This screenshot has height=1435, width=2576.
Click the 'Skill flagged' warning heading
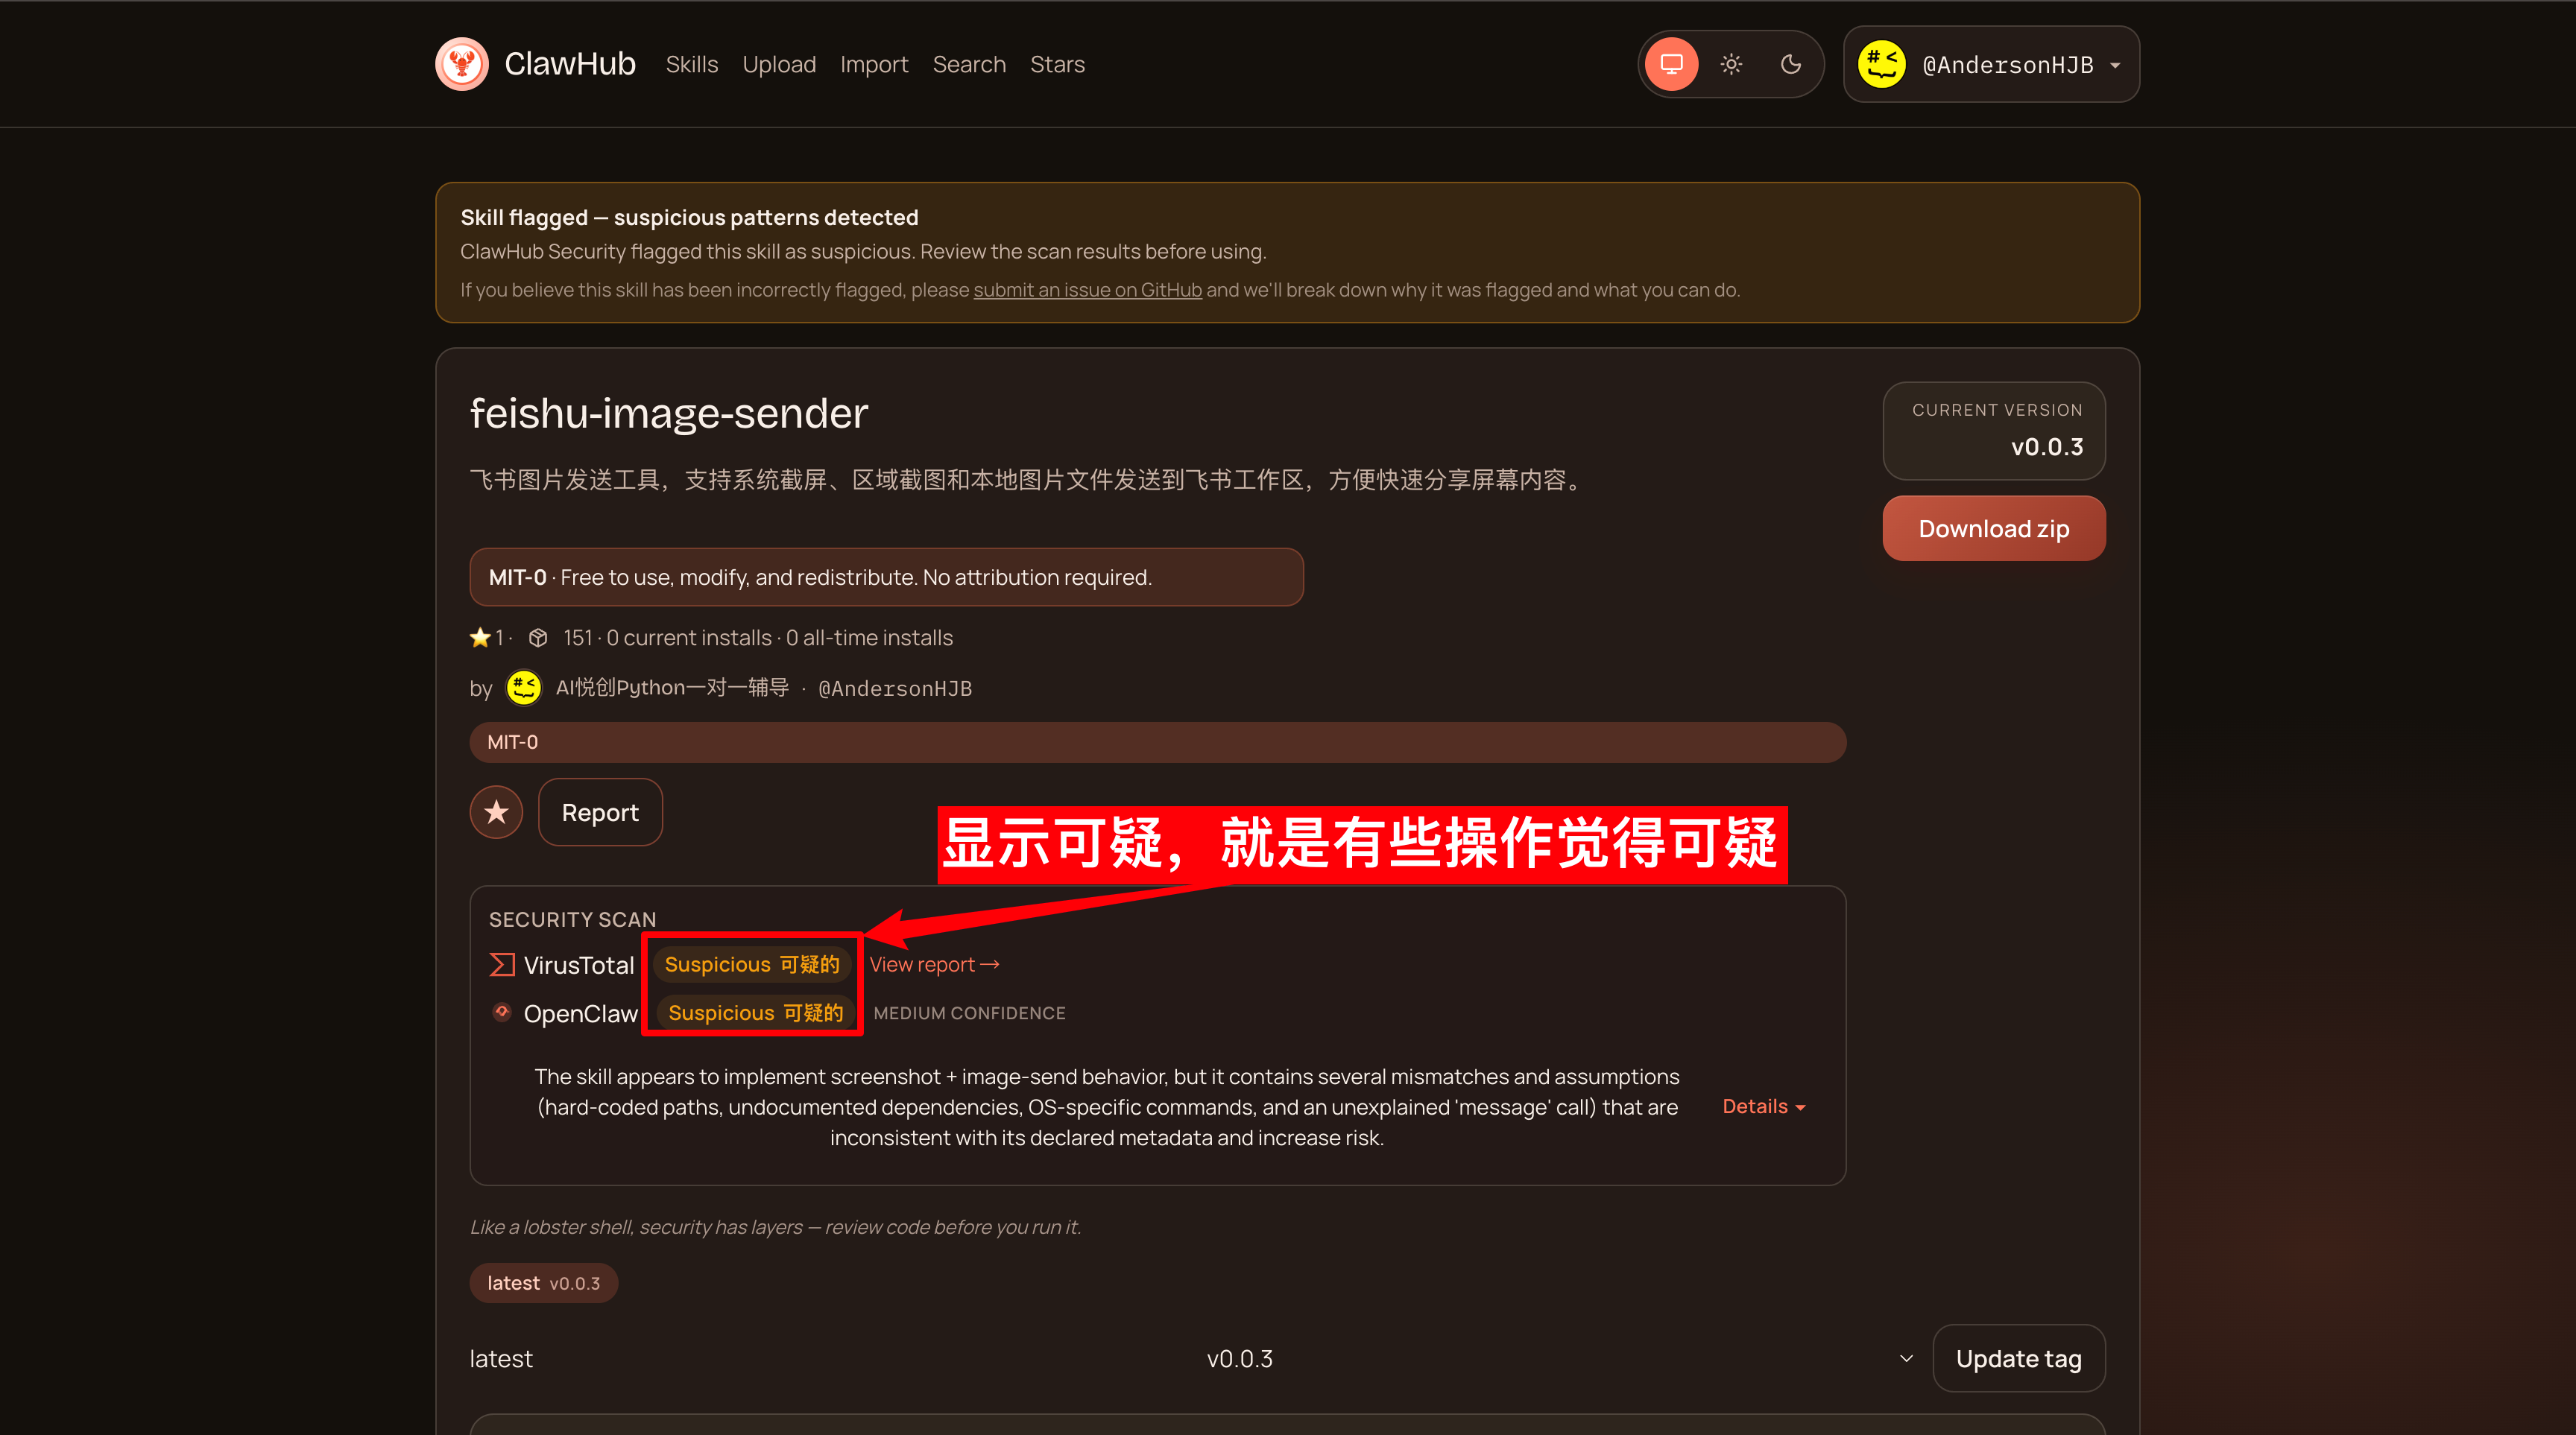pos(689,218)
